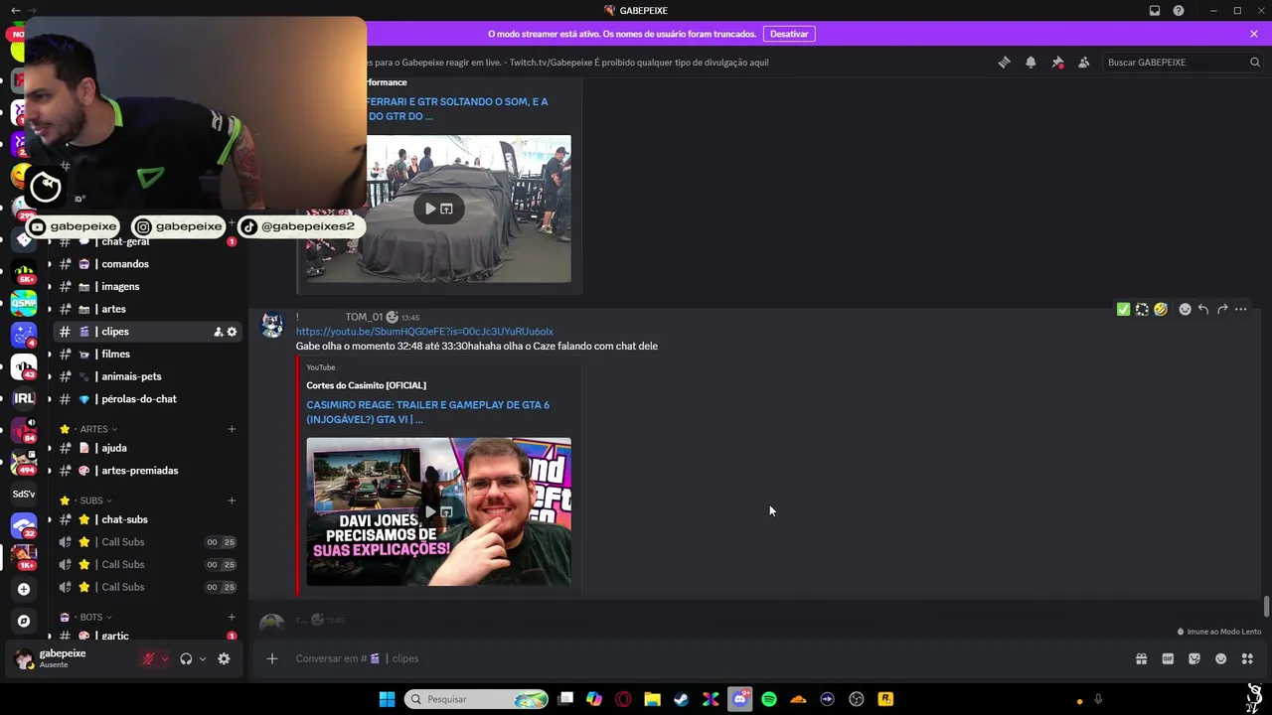Open more options for TOM_01 message

point(1240,309)
